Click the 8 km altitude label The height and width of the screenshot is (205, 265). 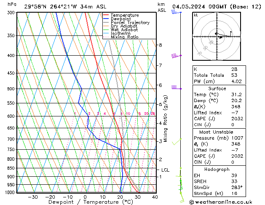tap(161, 45)
